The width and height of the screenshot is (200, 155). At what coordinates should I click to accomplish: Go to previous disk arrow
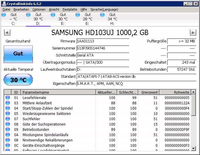point(7,33)
